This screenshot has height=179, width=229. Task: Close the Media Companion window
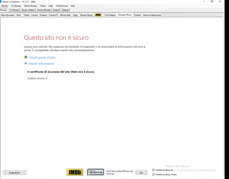(x=220, y=1)
